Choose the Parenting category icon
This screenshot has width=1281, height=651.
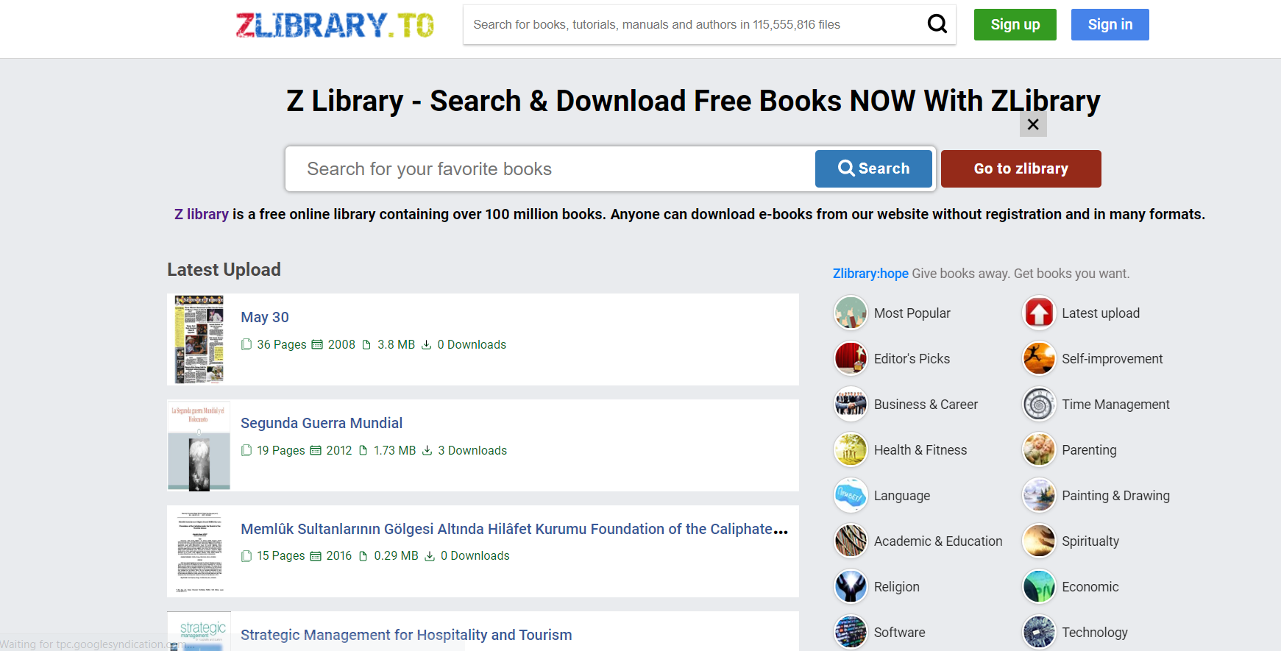coord(1039,450)
